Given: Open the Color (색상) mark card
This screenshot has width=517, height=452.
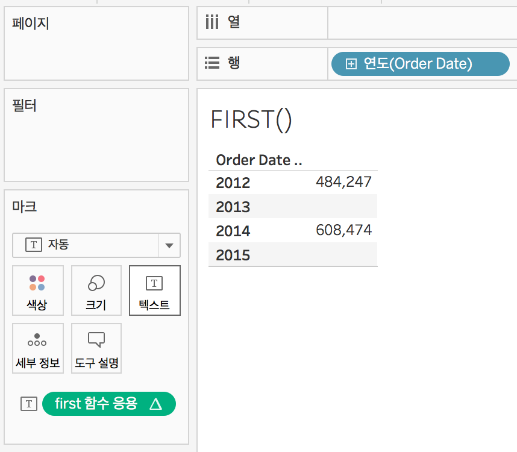Looking at the screenshot, I should point(38,290).
